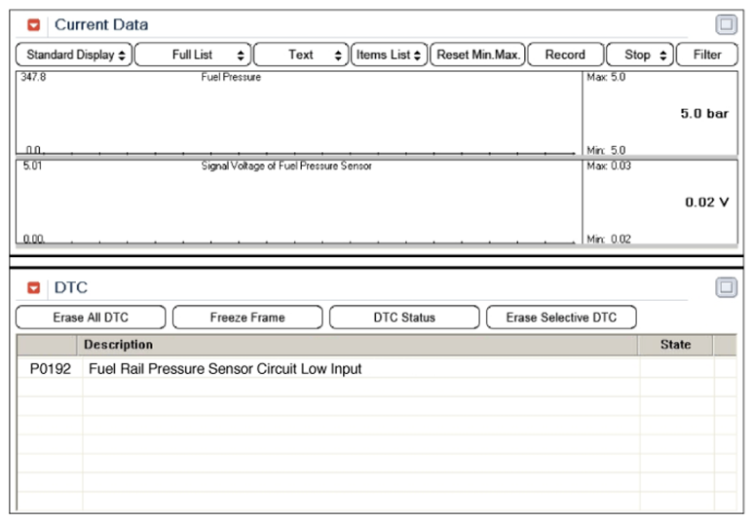Open the Stop dropdown button
Viewport: 754px width, 523px height.
[x=639, y=56]
